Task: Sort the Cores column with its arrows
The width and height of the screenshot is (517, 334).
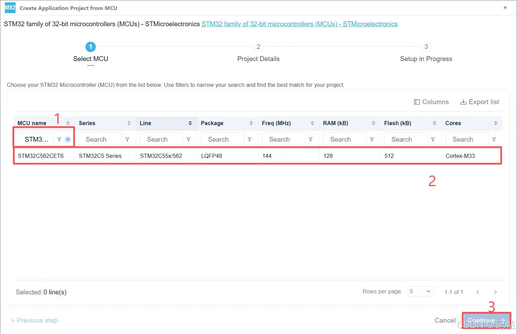Action: 496,123
